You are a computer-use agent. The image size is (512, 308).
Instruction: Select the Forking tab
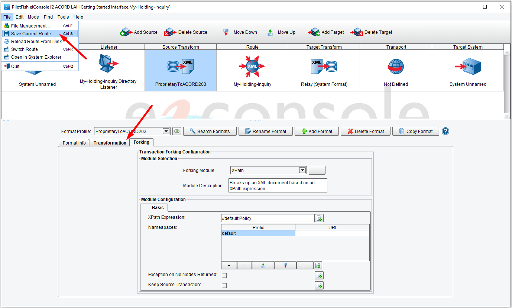[142, 142]
